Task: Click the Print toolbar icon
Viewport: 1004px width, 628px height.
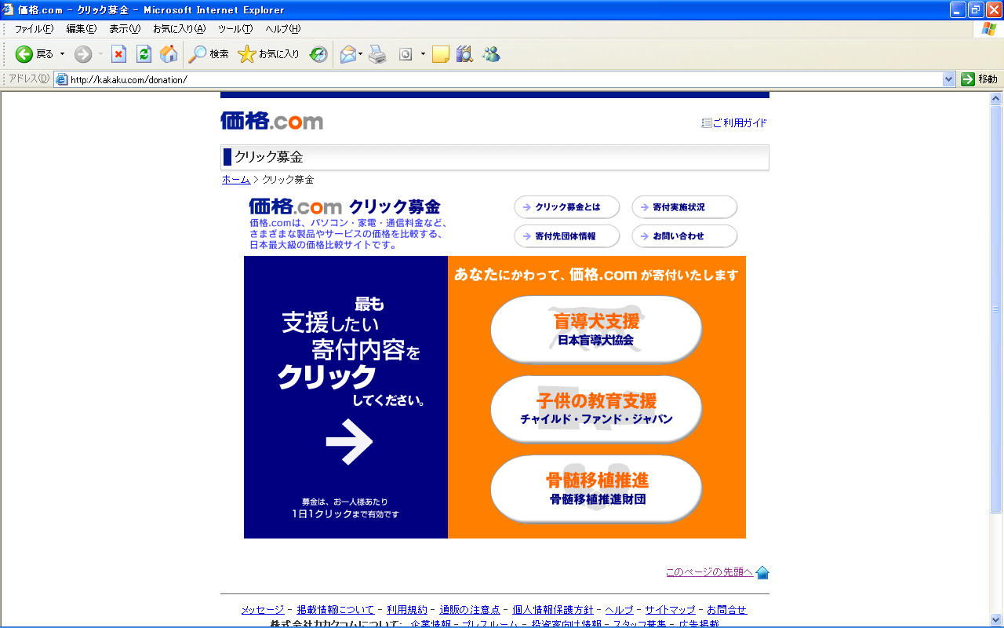Action: tap(378, 54)
